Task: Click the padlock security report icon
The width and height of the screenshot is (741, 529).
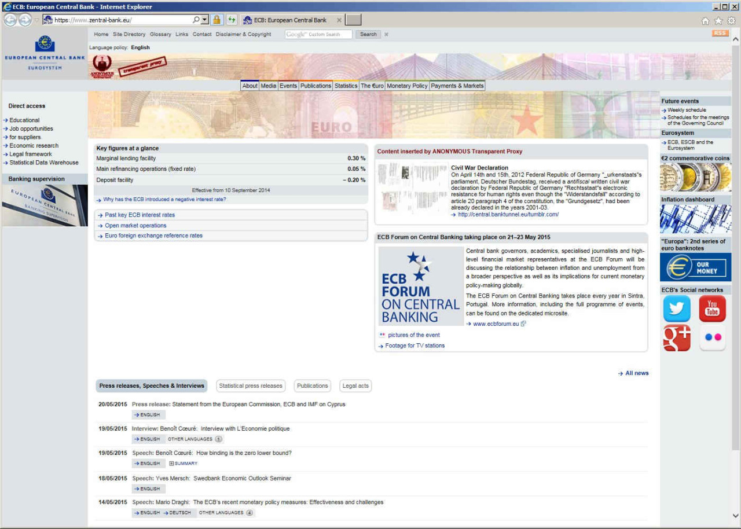Action: coord(217,20)
